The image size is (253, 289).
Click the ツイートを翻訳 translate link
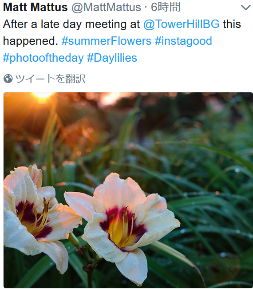point(50,79)
